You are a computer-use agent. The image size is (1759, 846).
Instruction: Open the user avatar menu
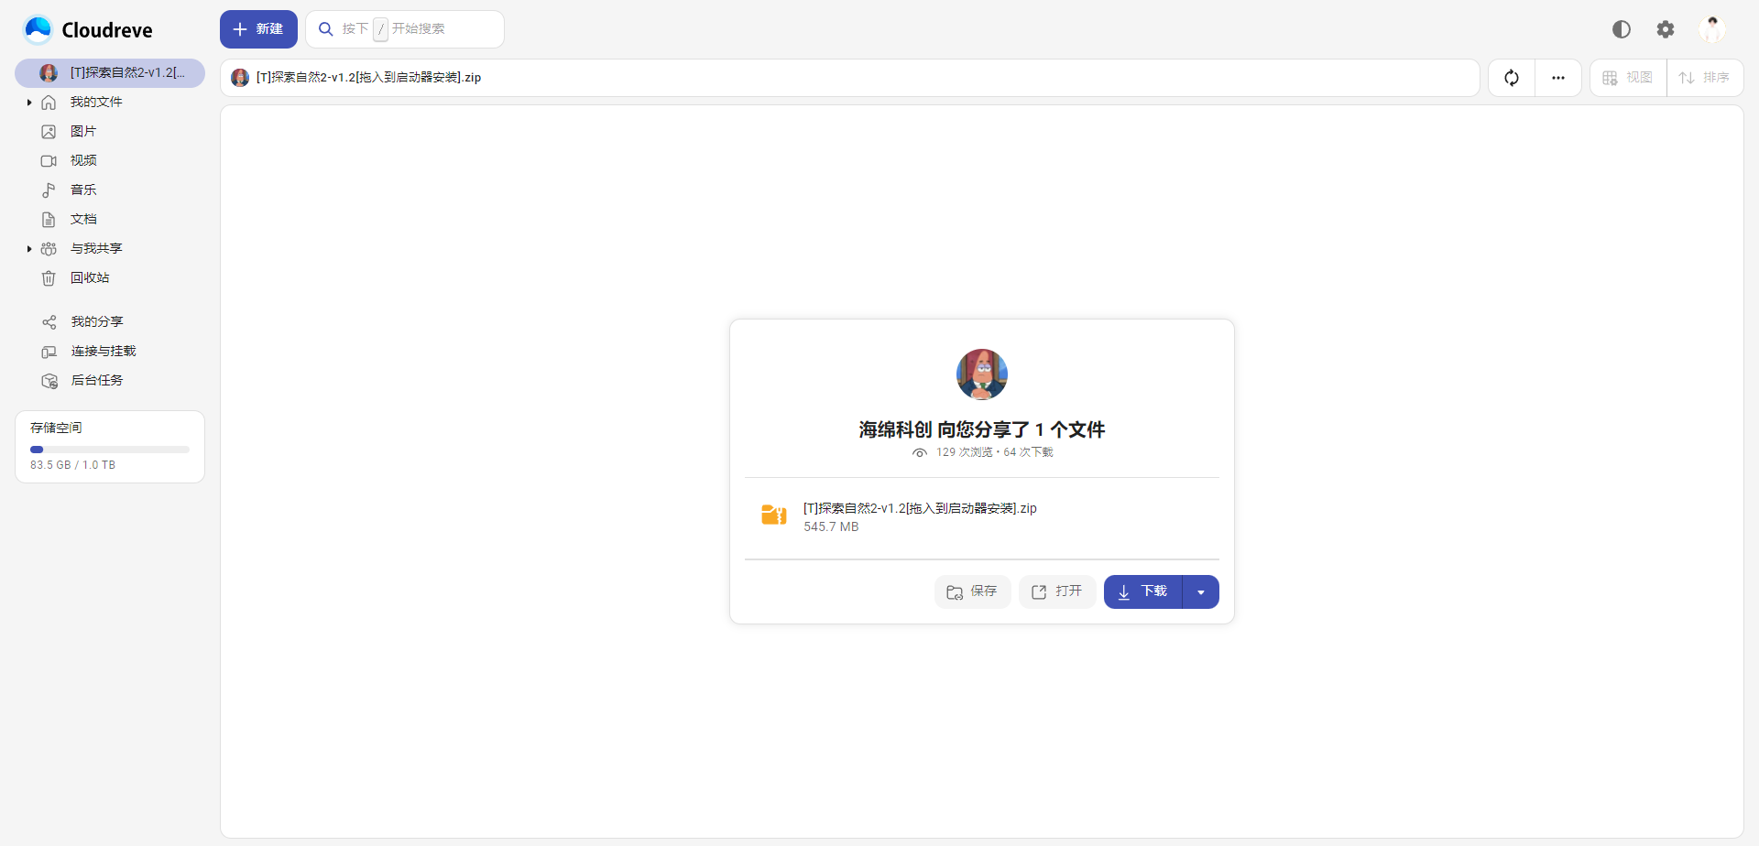[1710, 29]
